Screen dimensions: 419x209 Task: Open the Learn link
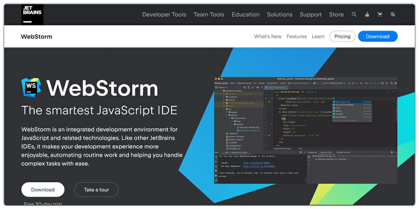point(318,36)
